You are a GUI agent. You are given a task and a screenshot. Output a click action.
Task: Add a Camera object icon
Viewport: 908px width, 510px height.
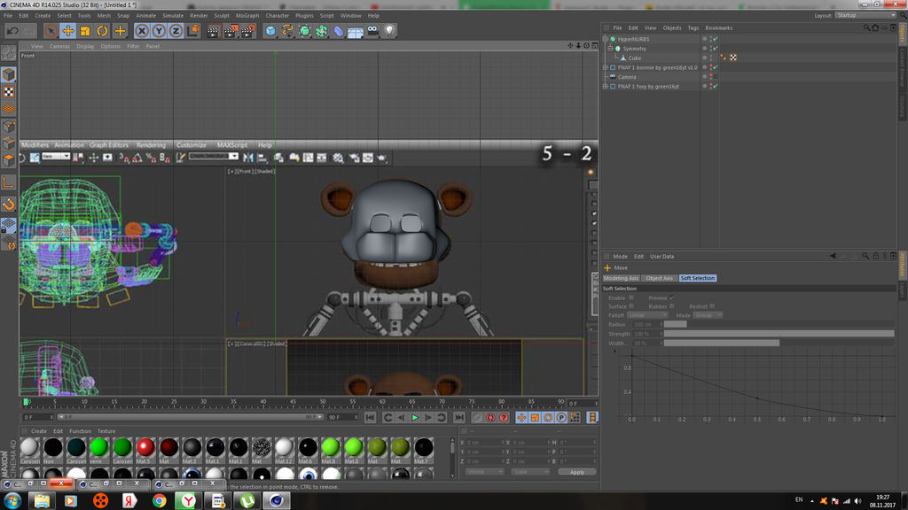(x=372, y=30)
